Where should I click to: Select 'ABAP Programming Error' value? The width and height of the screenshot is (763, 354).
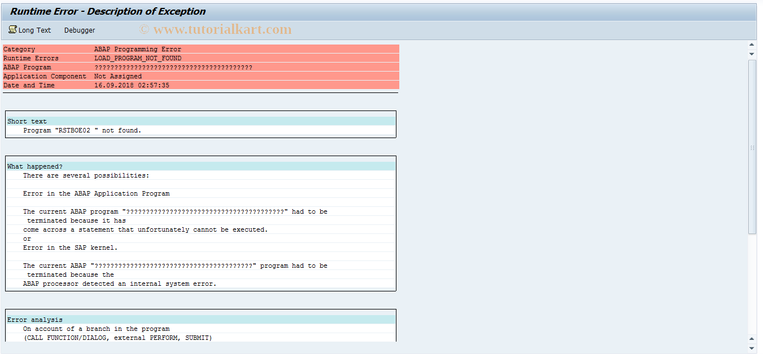point(138,49)
